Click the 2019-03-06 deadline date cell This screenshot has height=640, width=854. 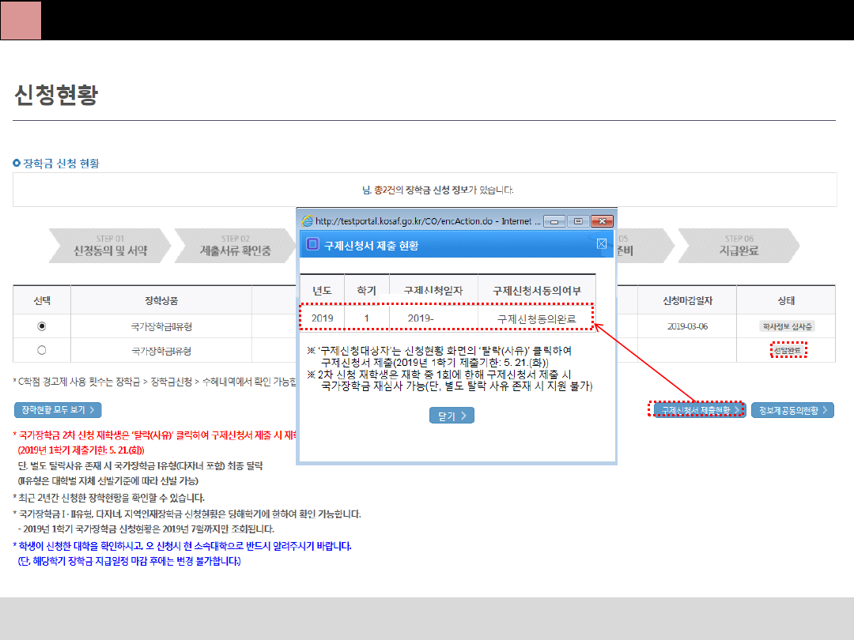pyautogui.click(x=687, y=326)
